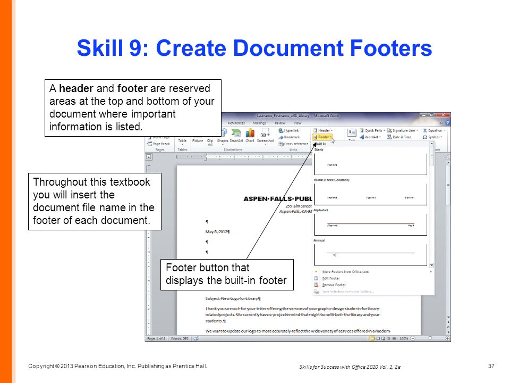This screenshot has height=383, width=510.
Task: Click the ASPEN FALLS PUBL letterhead text
Action: click(x=278, y=199)
